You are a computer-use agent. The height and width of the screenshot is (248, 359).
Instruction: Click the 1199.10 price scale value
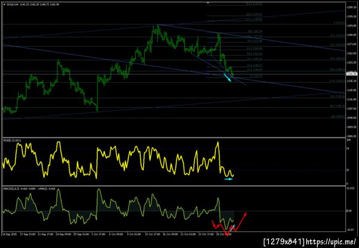351,17
